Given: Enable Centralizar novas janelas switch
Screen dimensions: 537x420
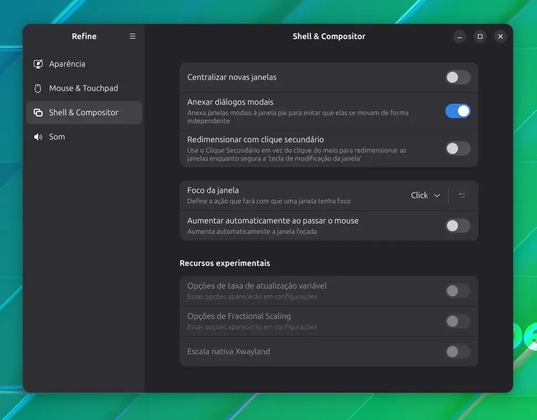Looking at the screenshot, I should point(458,77).
